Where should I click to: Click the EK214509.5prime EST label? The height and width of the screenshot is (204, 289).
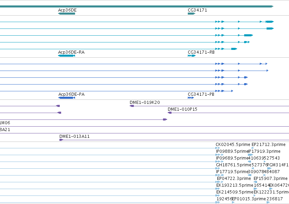(235, 192)
